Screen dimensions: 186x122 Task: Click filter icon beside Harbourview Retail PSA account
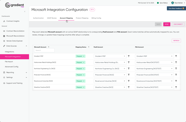(176, 62)
